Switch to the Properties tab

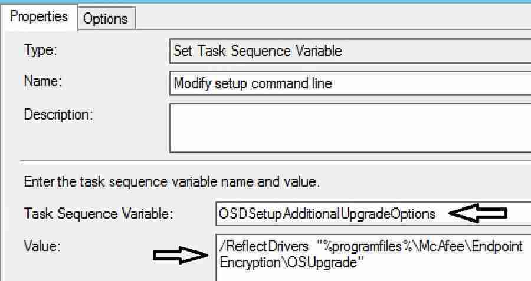[x=39, y=16]
